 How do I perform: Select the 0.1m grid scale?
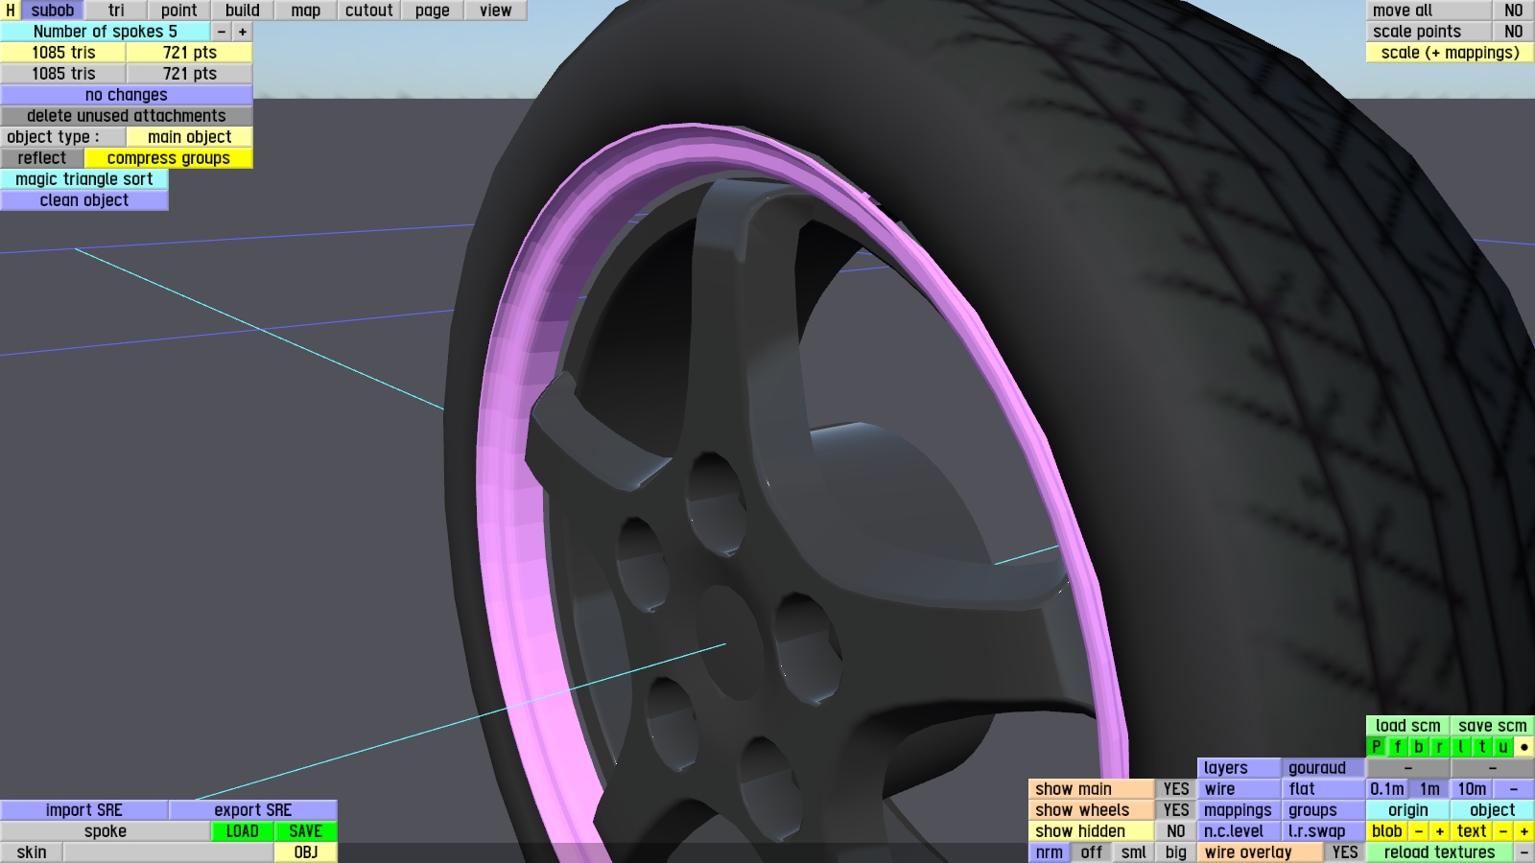pos(1387,789)
